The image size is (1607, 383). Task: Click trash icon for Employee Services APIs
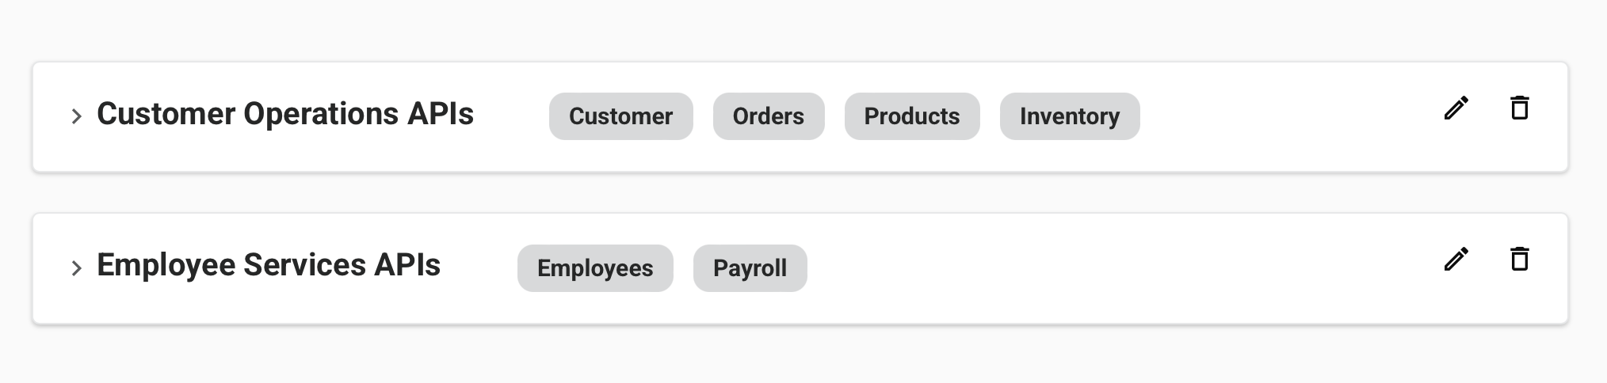click(1519, 260)
